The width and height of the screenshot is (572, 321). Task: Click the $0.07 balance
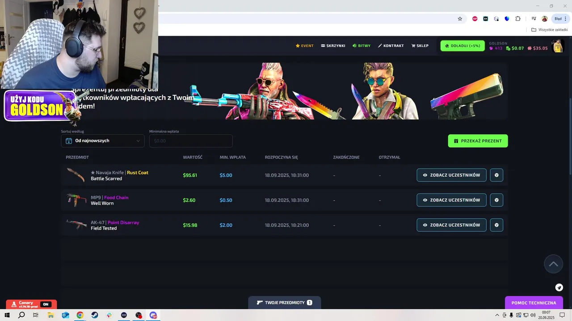pos(515,48)
